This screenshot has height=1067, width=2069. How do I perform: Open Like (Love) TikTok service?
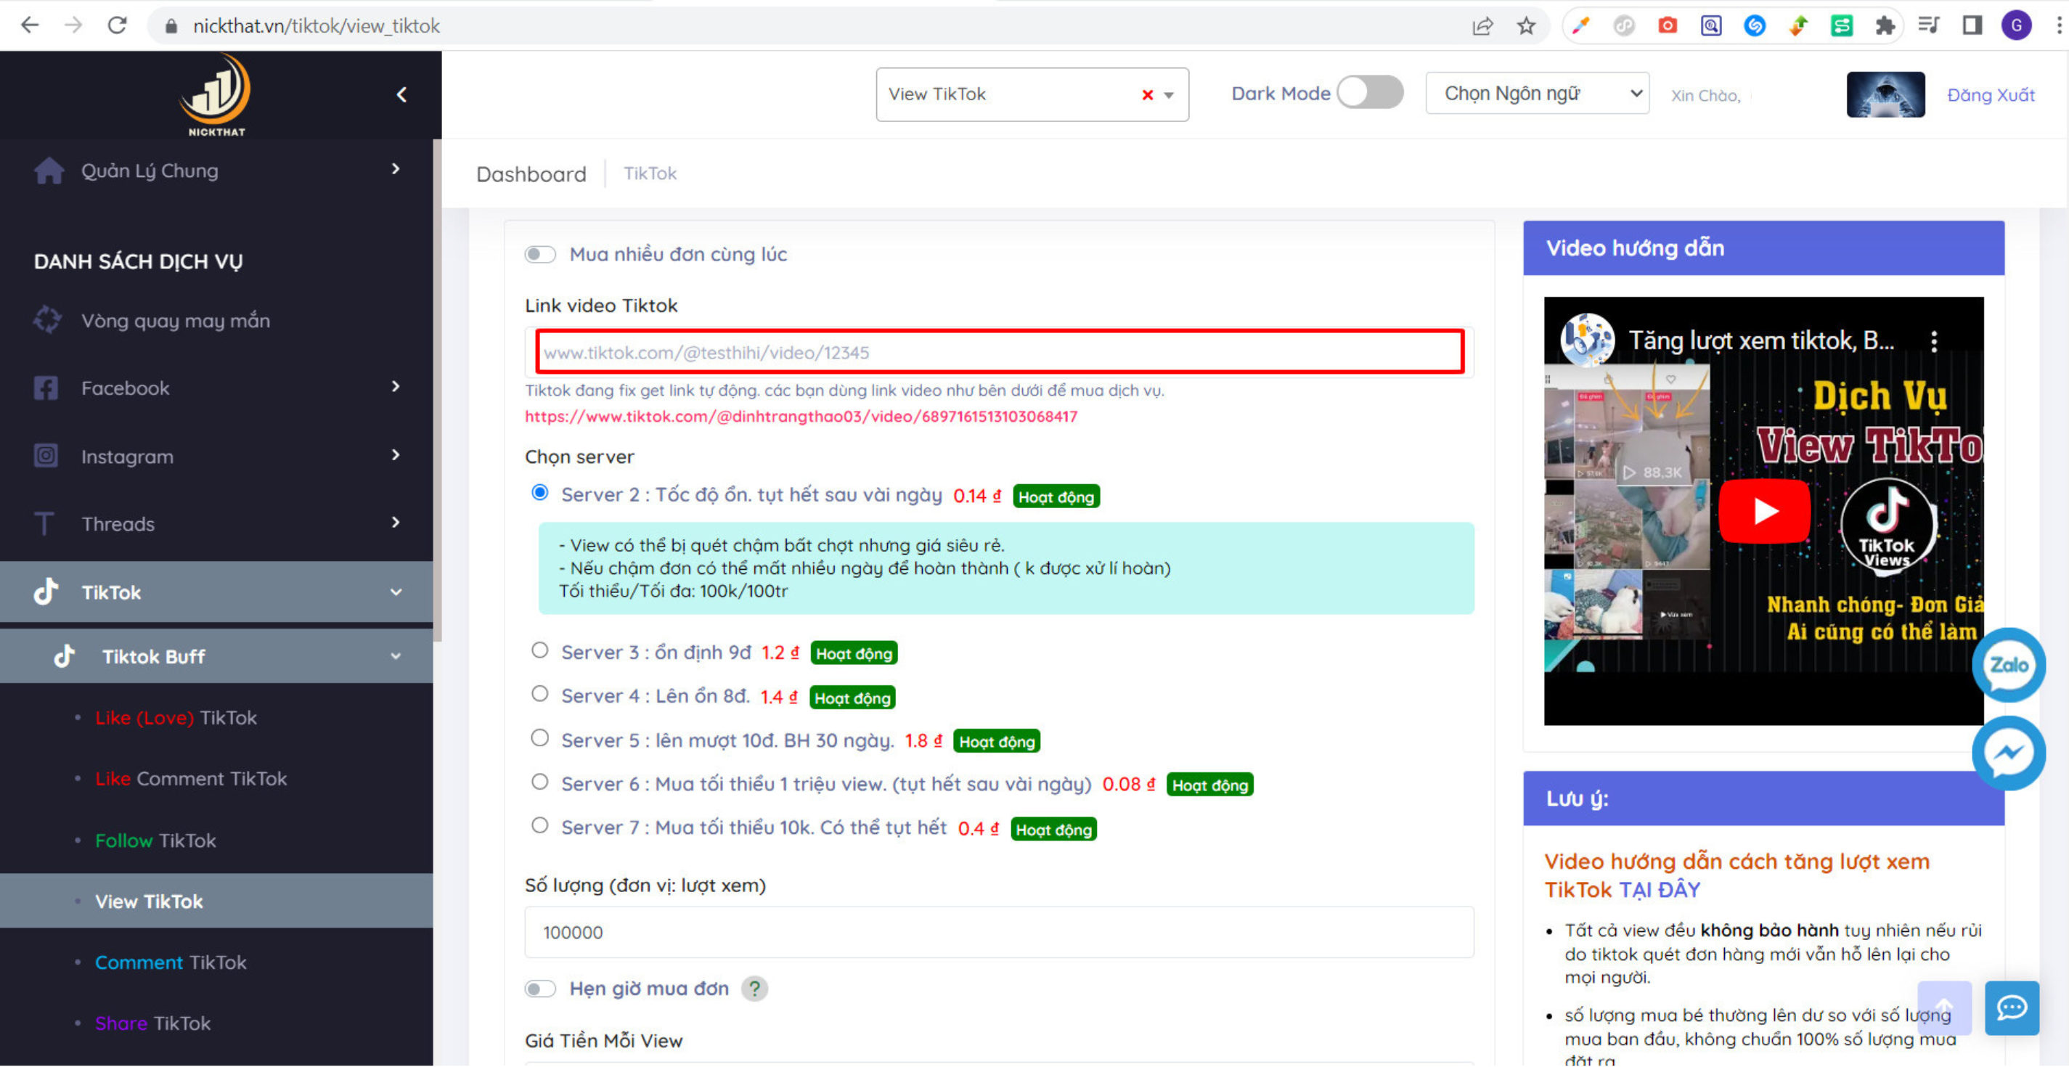176,718
